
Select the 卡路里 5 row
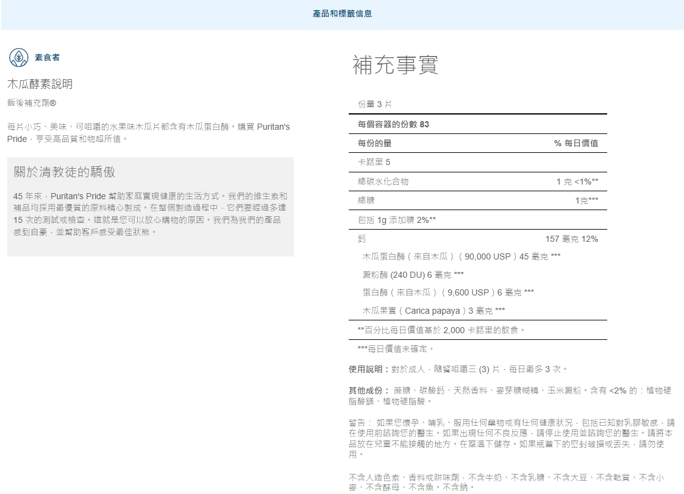[478, 162]
